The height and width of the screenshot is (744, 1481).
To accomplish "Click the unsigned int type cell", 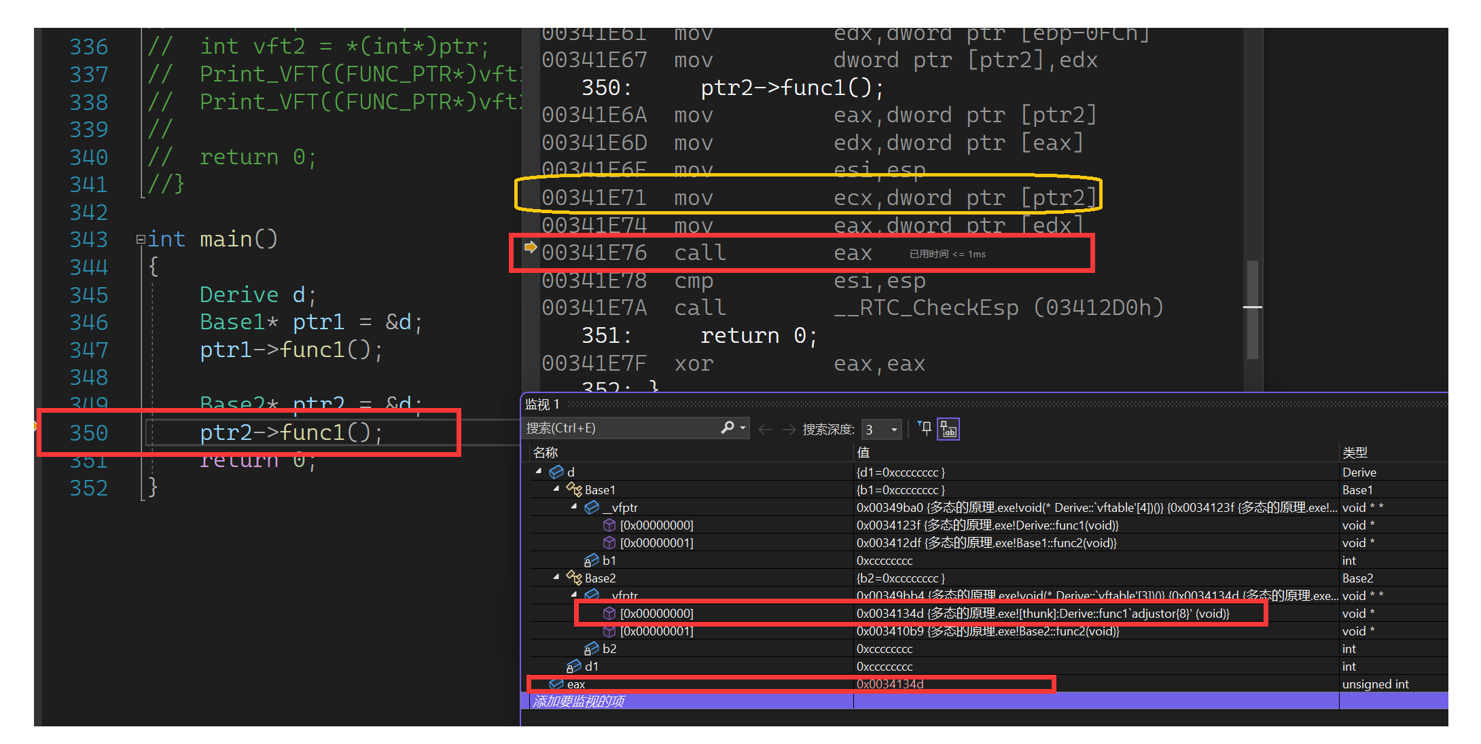I will [x=1376, y=684].
